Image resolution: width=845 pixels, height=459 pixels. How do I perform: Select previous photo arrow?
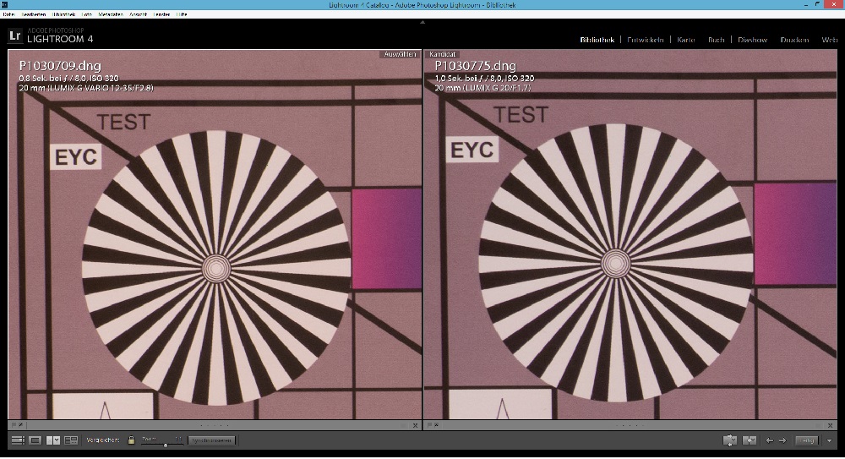click(x=770, y=440)
